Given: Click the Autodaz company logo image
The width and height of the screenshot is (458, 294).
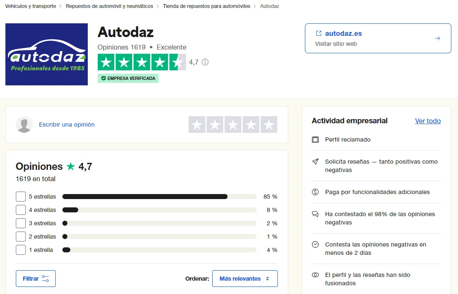Looking at the screenshot, I should click(x=47, y=55).
